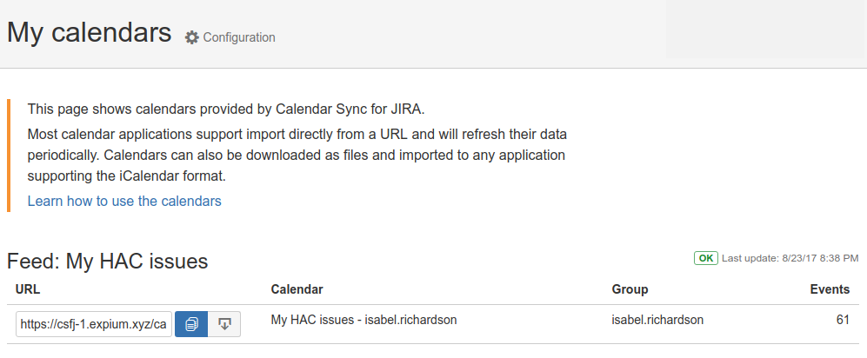Click the Calendar column header
867x358 pixels.
click(x=297, y=289)
